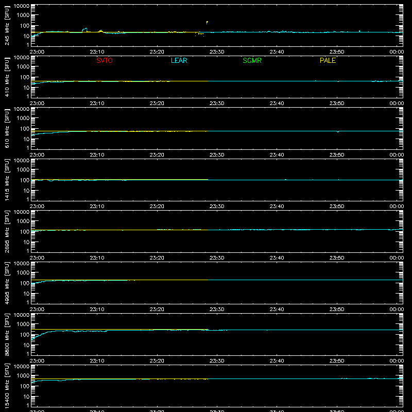Click the 23:30 tick label under 1415 MHz panel
The height and width of the screenshot is (412, 412).
pos(217,207)
